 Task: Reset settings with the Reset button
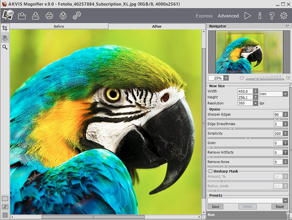click(280, 207)
